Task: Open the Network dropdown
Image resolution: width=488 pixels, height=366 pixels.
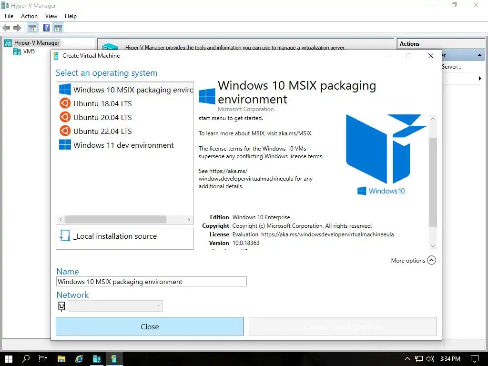Action: click(x=115, y=306)
